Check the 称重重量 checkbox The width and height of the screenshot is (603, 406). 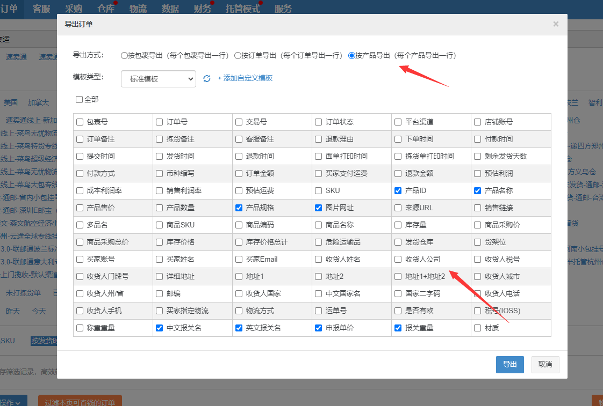(80, 328)
